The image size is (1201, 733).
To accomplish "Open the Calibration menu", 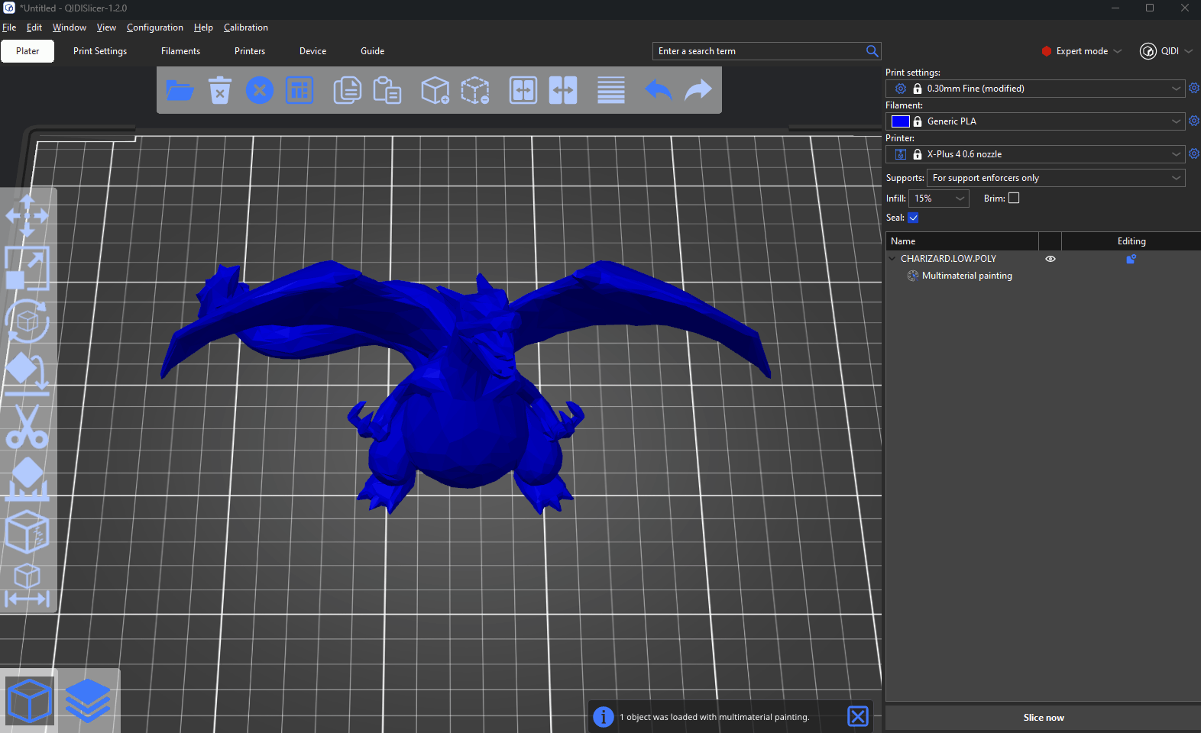I will coord(245,27).
